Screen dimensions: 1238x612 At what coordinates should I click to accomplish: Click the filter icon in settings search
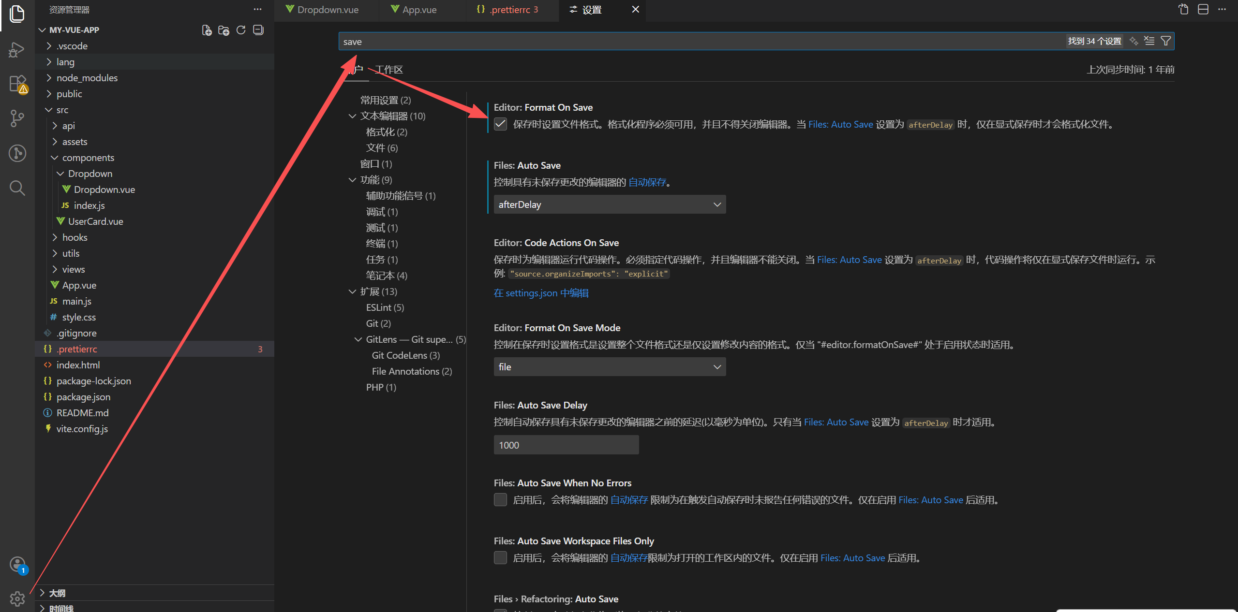pyautogui.click(x=1166, y=41)
